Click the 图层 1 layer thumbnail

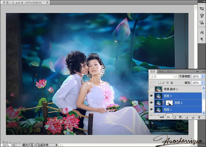click(158, 110)
